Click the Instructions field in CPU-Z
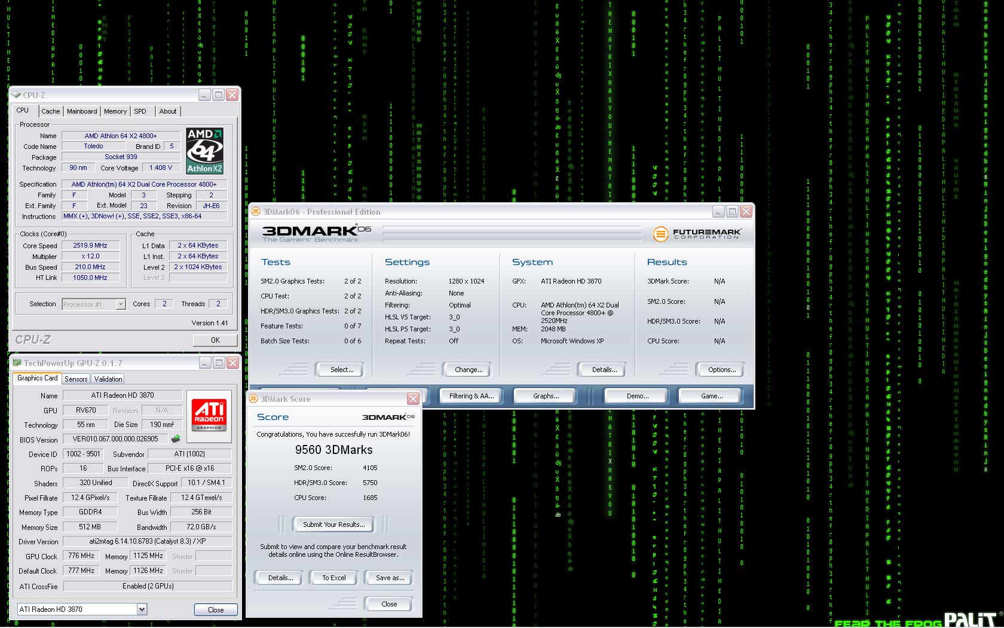 [x=145, y=217]
